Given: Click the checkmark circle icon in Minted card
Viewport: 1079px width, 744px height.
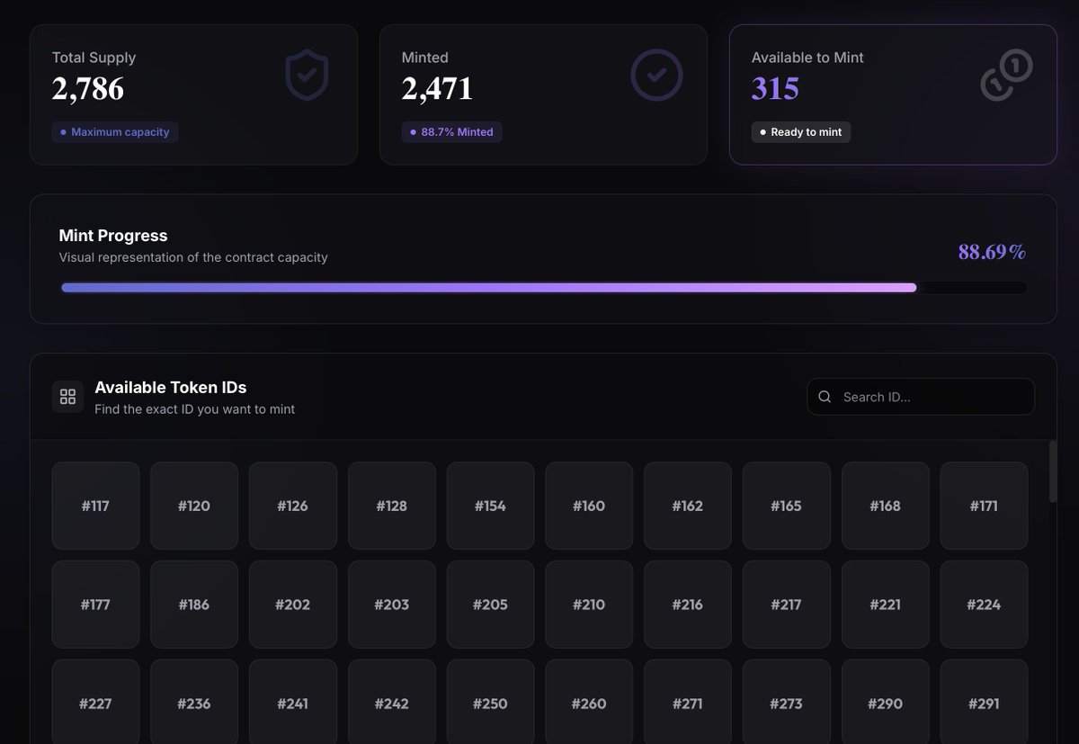Looking at the screenshot, I should click(x=656, y=75).
